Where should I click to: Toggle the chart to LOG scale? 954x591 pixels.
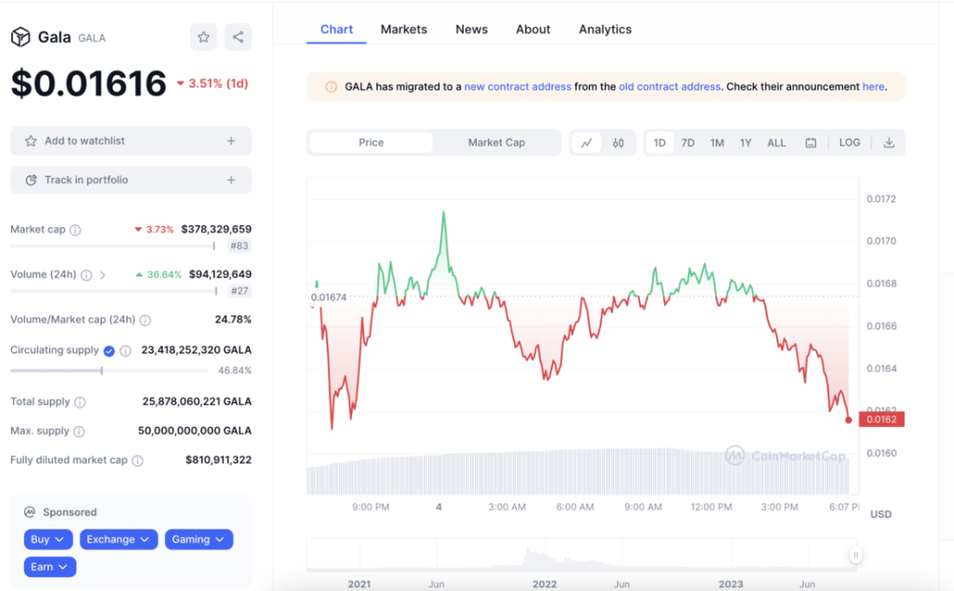tap(849, 142)
